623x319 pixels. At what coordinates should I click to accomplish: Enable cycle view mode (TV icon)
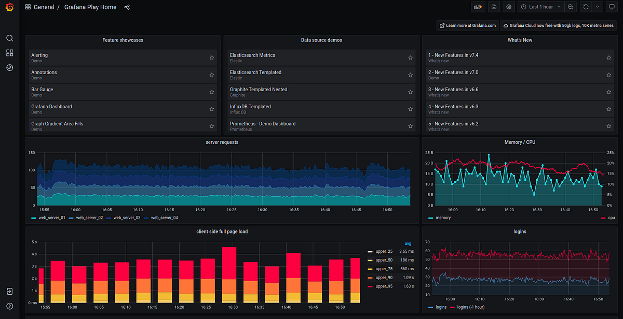pos(613,7)
